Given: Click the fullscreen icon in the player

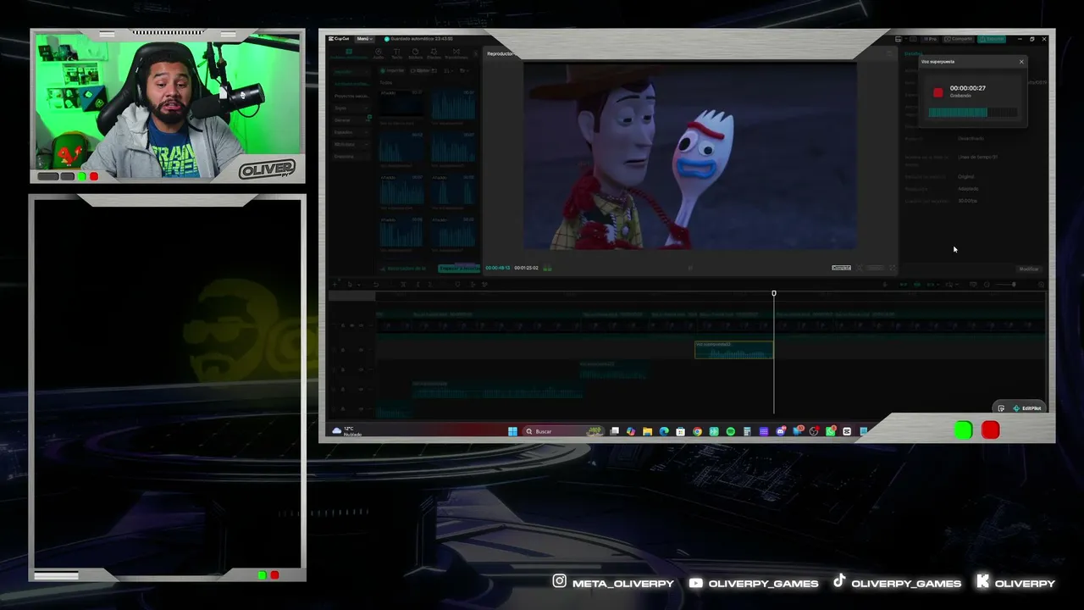Looking at the screenshot, I should click(892, 268).
